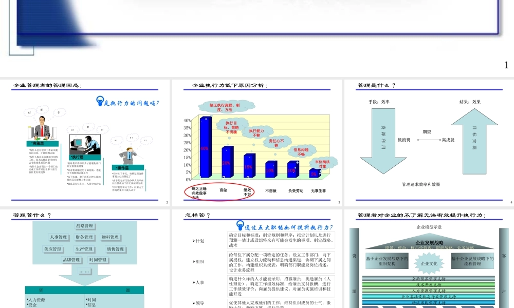Click the 企业文化 starburst shape
Viewport: 514px width, 308px height.
coord(429,263)
